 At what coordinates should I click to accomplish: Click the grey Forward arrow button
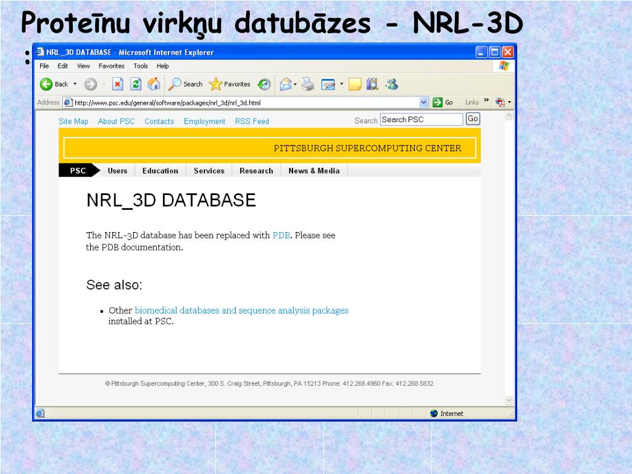pyautogui.click(x=91, y=84)
